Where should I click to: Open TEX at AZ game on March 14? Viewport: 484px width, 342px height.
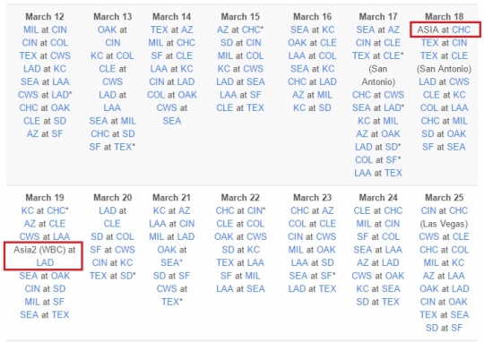[171, 30]
